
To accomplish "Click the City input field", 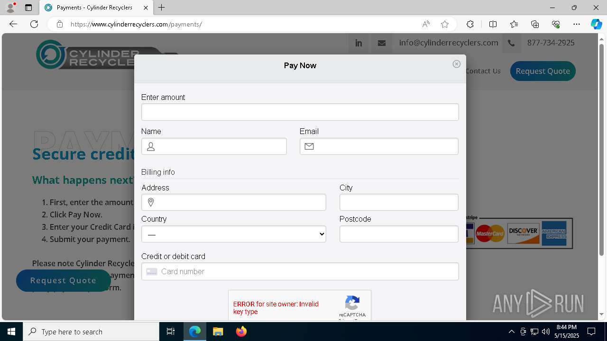I will (399, 202).
